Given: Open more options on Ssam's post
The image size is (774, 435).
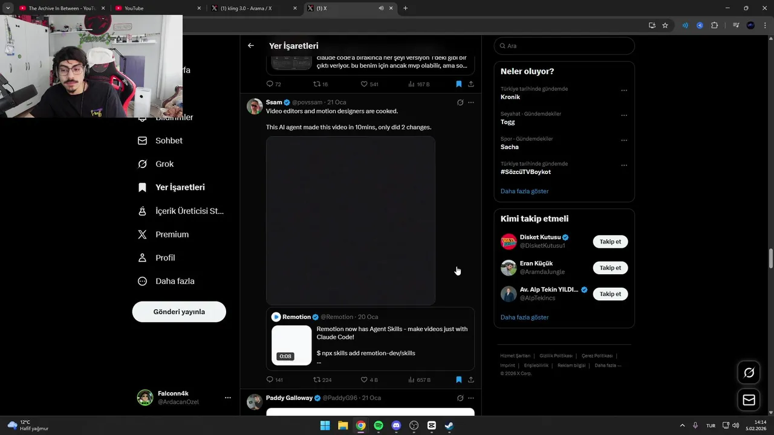Looking at the screenshot, I should point(471,103).
